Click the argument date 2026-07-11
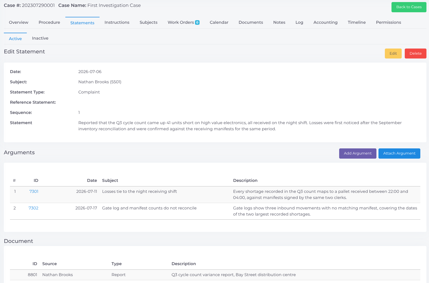Screen dimensions: 429x283 tap(87, 192)
